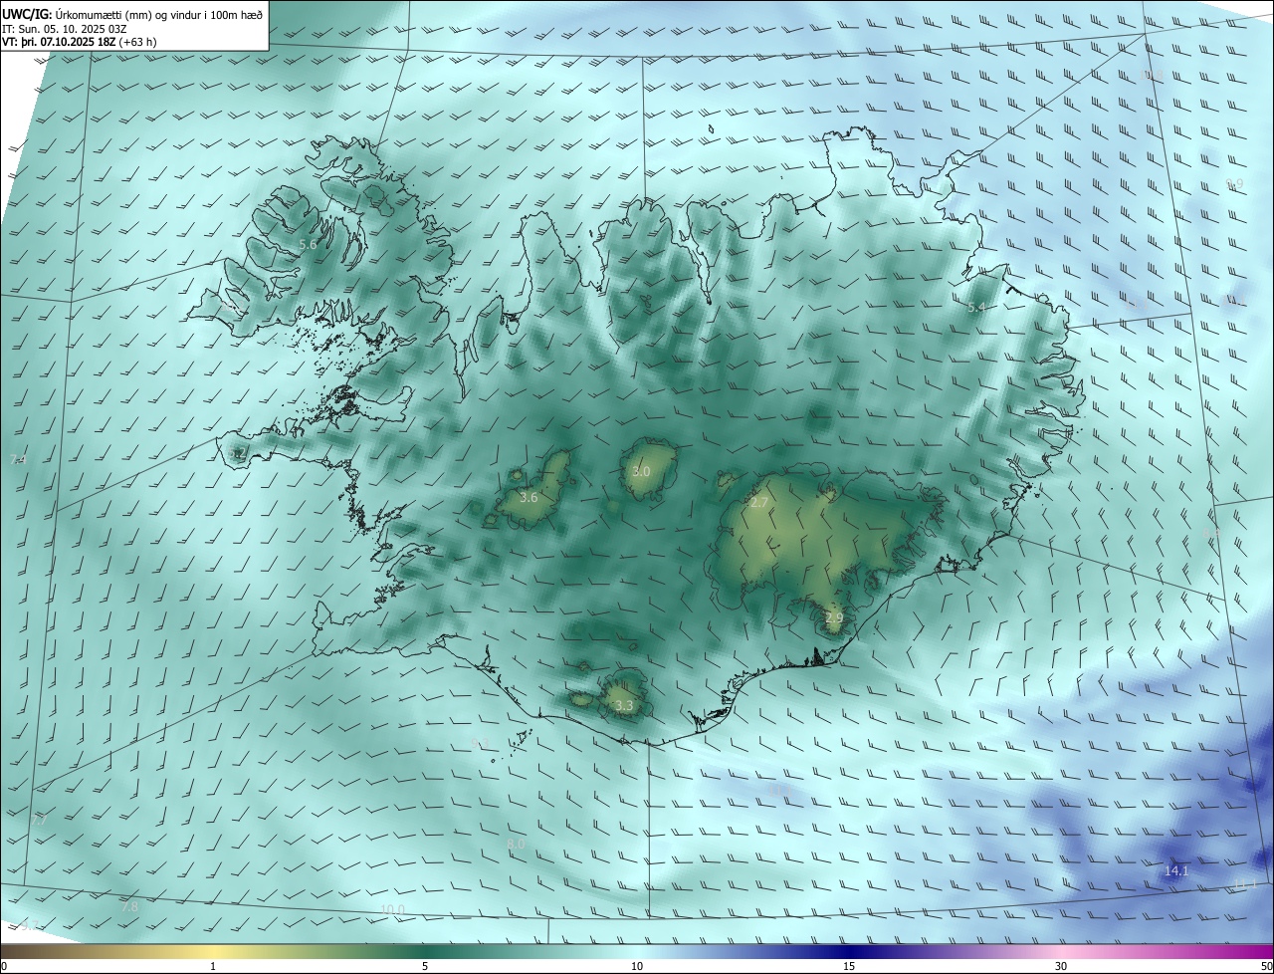The width and height of the screenshot is (1274, 974).
Task: Click the 5.4 value in the northeast
Action: (976, 309)
